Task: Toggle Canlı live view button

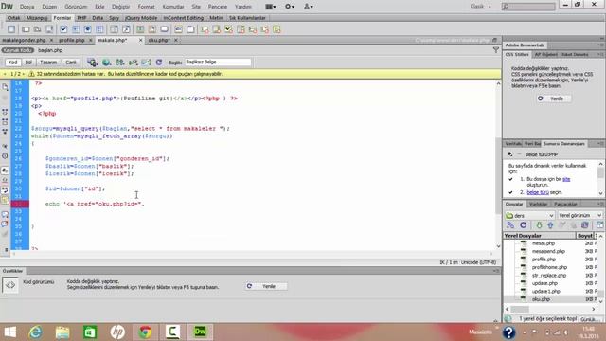Action: point(71,63)
